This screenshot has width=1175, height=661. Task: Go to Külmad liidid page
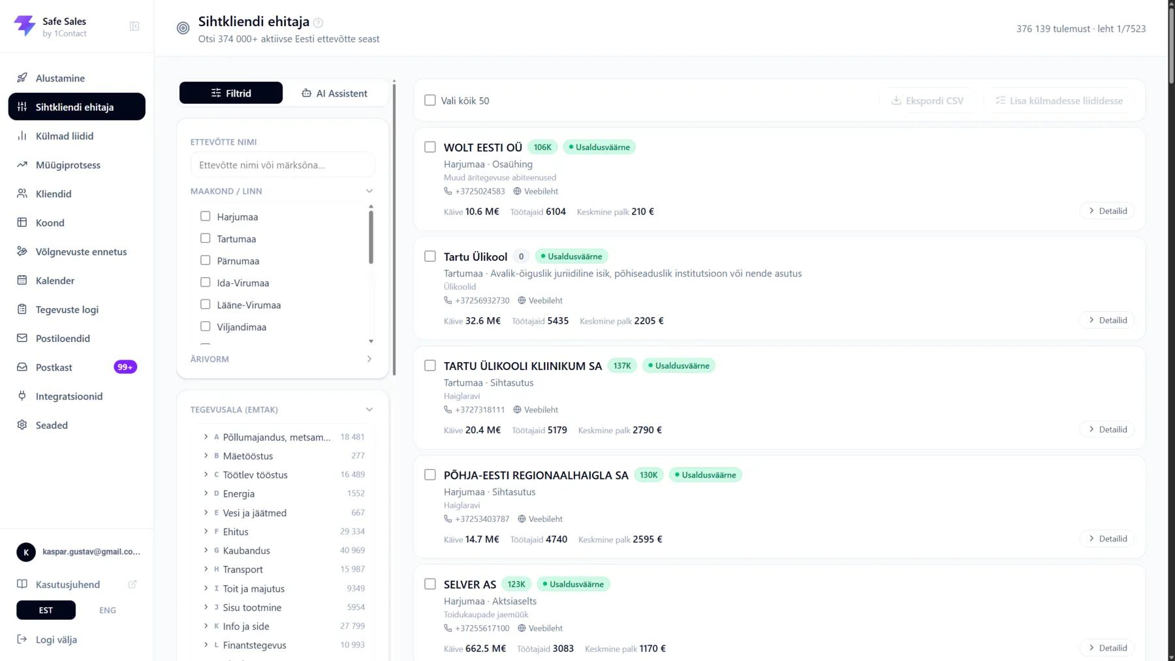pyautogui.click(x=77, y=136)
